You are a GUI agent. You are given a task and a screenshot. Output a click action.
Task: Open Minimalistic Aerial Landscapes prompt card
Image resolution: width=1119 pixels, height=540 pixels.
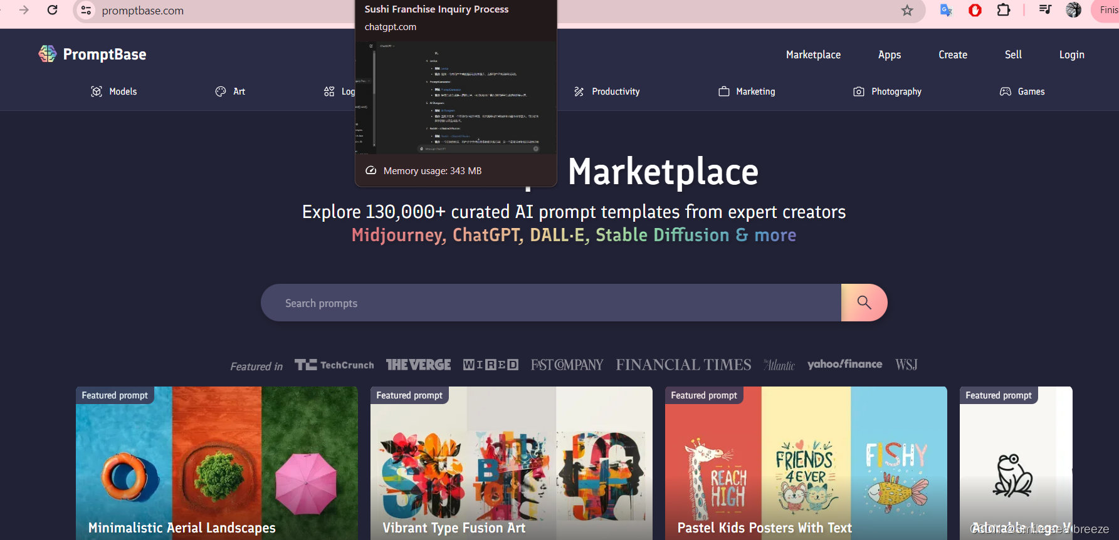coord(217,463)
